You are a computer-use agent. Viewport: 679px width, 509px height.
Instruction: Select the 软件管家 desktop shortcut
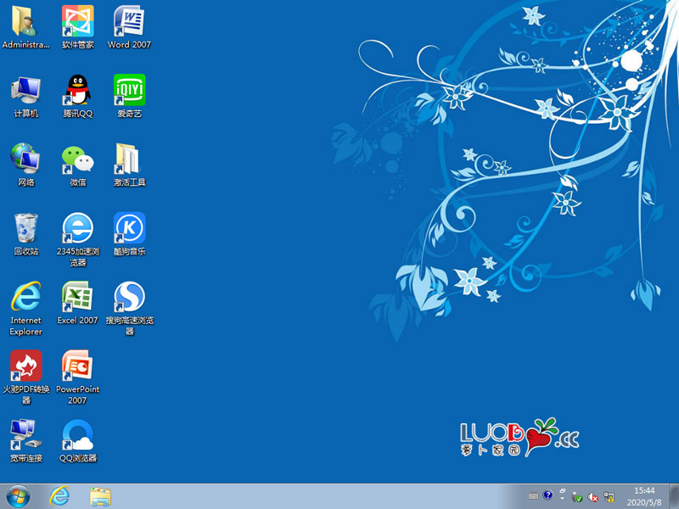(77, 21)
